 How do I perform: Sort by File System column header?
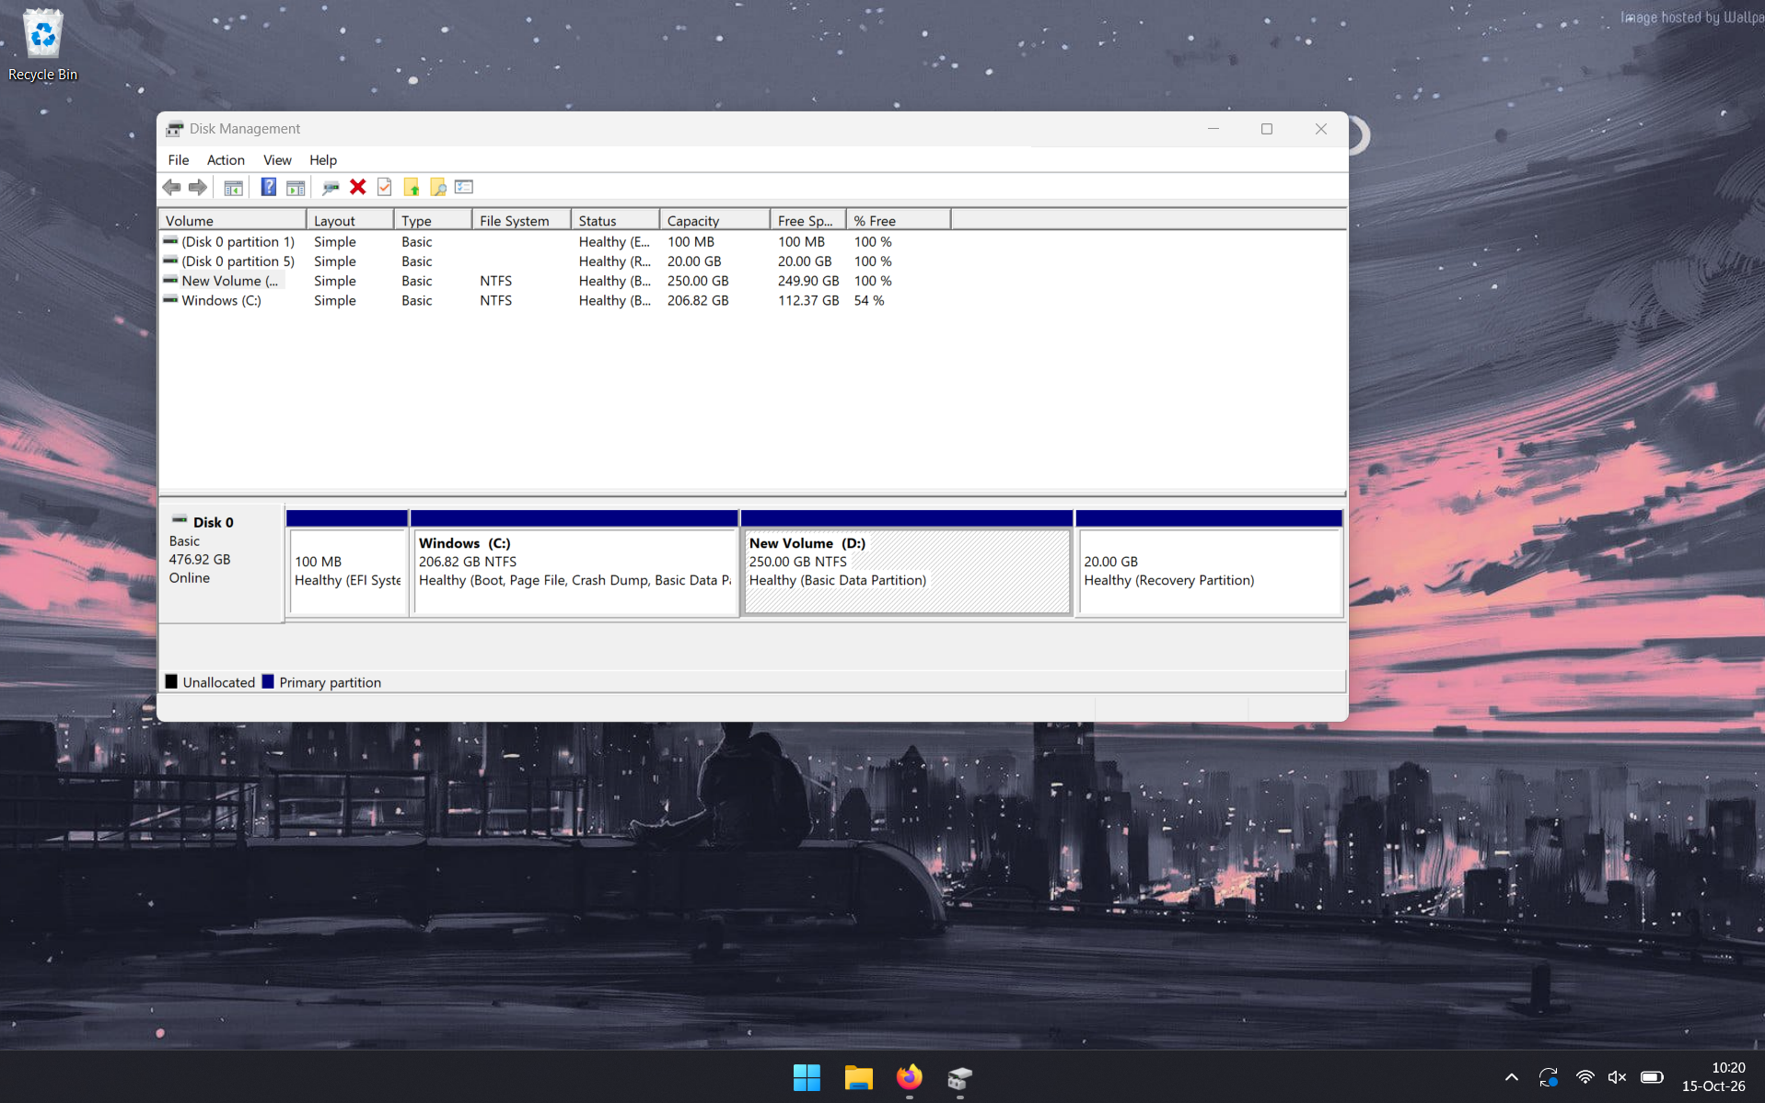tap(521, 221)
